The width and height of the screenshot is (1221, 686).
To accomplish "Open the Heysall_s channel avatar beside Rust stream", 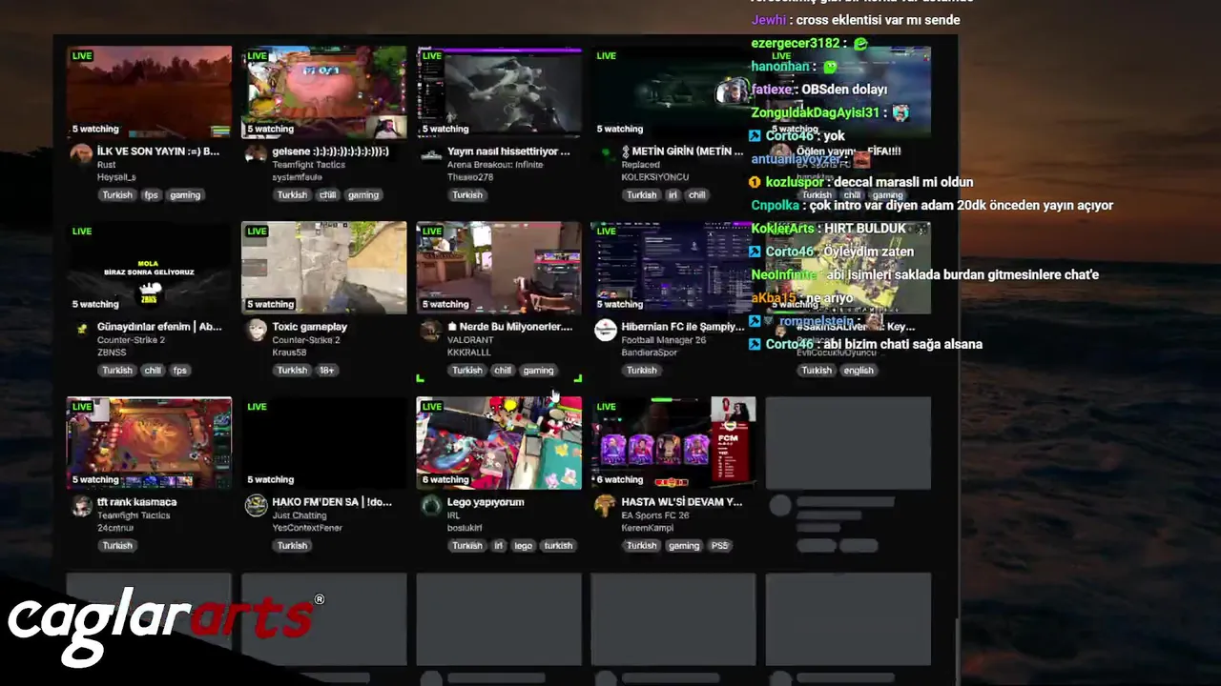I will (x=81, y=153).
